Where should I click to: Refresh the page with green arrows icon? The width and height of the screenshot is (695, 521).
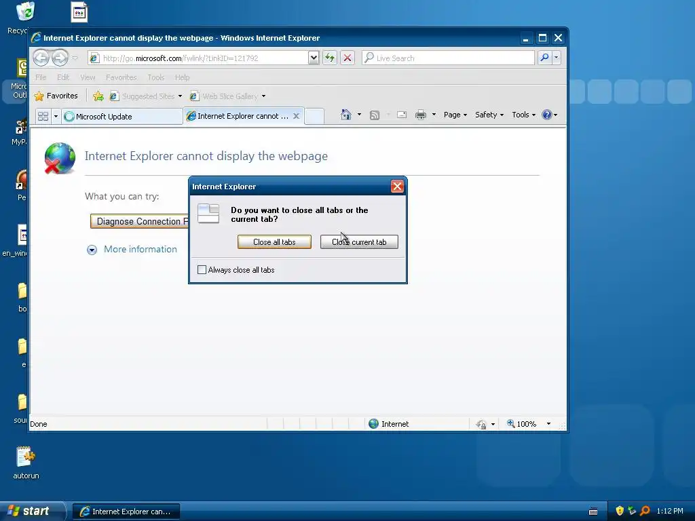pos(330,58)
